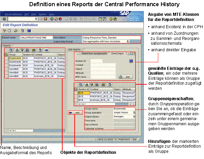Select the add objects tab
This screenshot has height=159, width=204.
coord(75,50)
